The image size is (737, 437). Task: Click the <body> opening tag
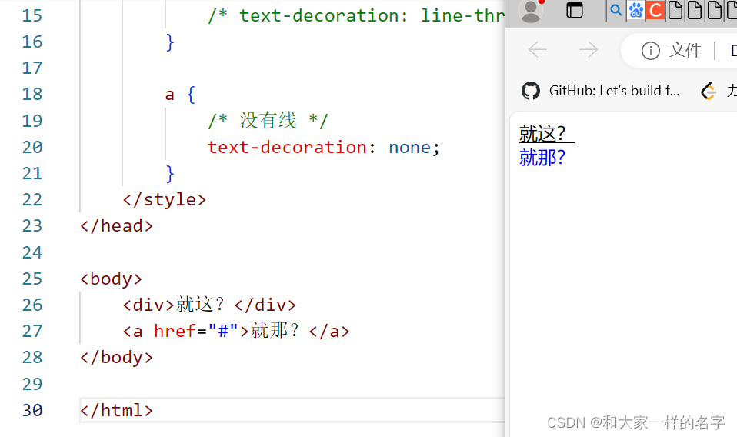coord(111,279)
